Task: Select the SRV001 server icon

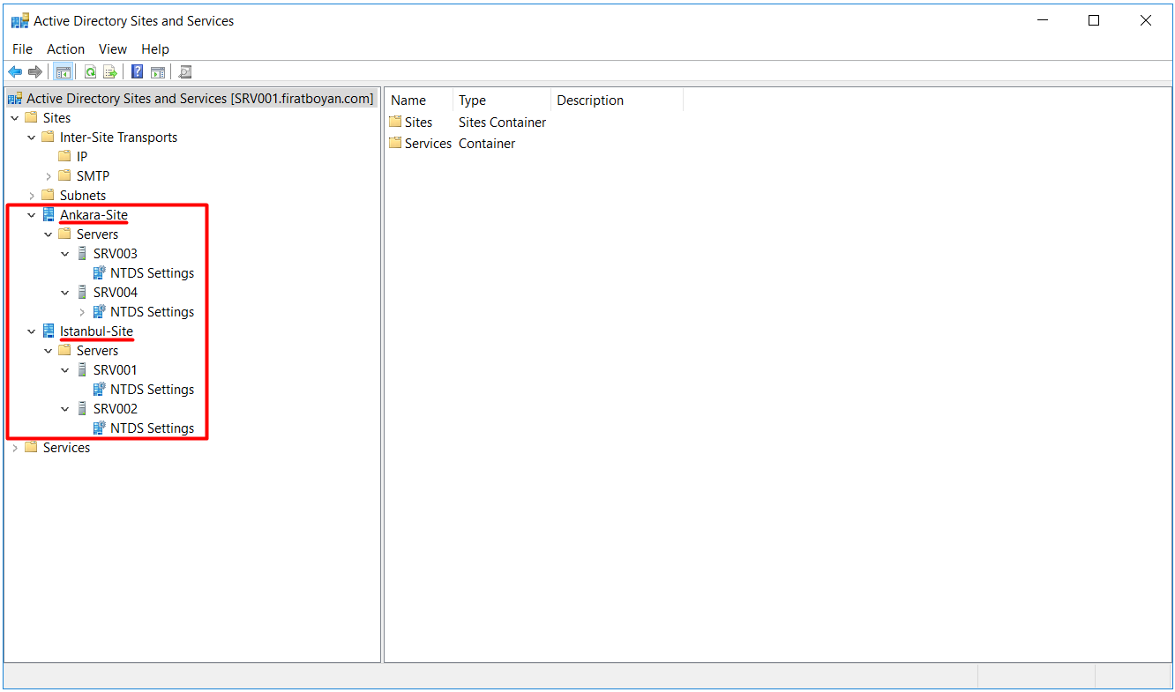Action: 82,369
